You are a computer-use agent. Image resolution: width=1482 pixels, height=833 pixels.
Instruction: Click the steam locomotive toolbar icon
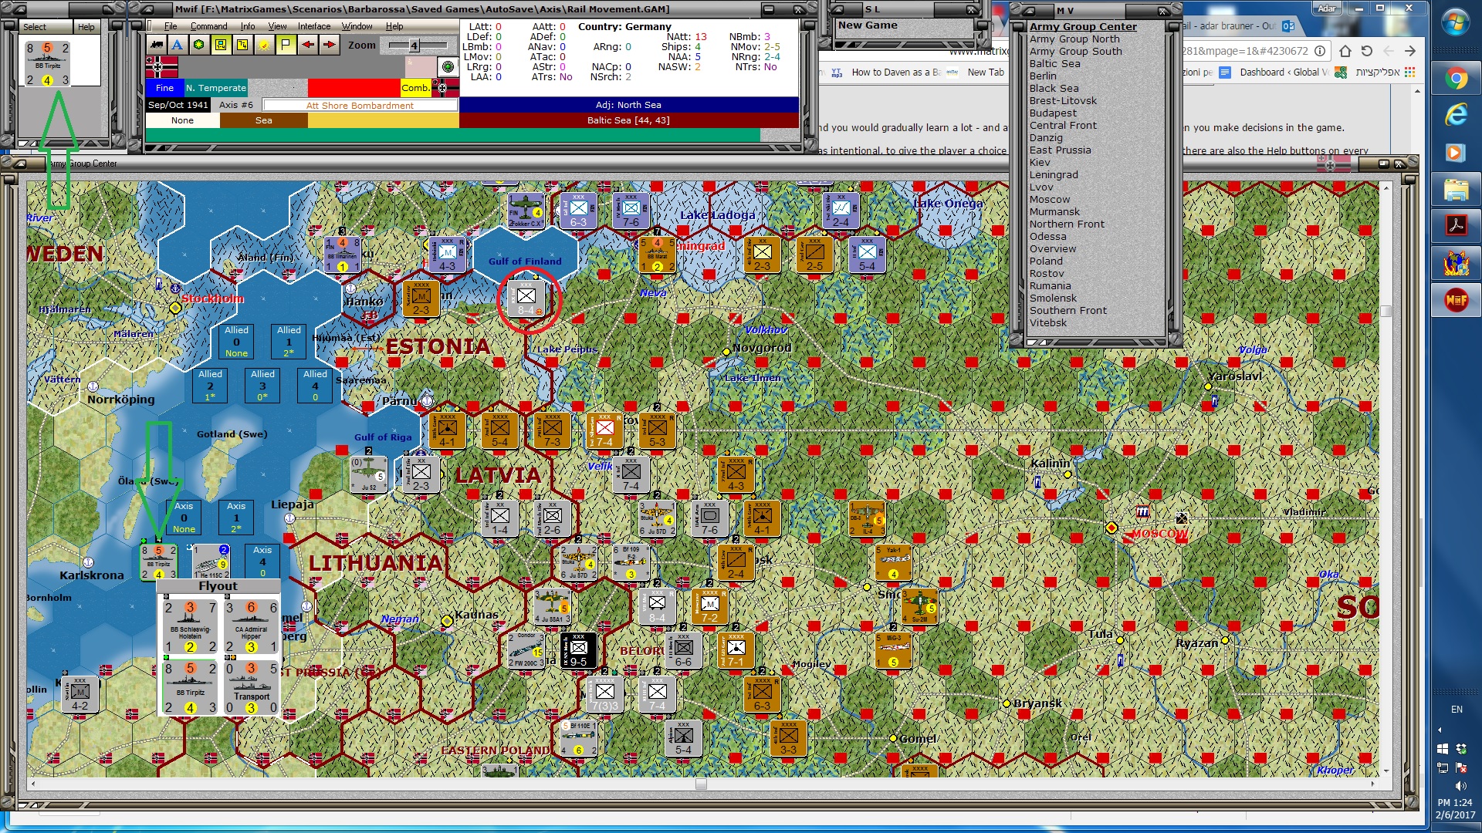[157, 45]
